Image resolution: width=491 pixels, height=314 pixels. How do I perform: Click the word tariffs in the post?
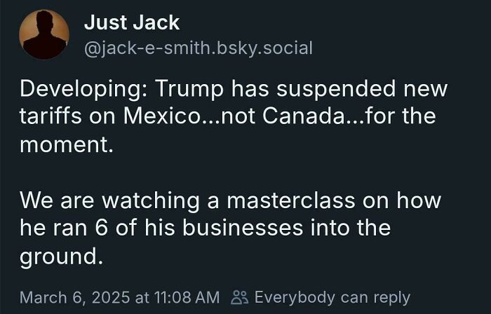click(51, 116)
